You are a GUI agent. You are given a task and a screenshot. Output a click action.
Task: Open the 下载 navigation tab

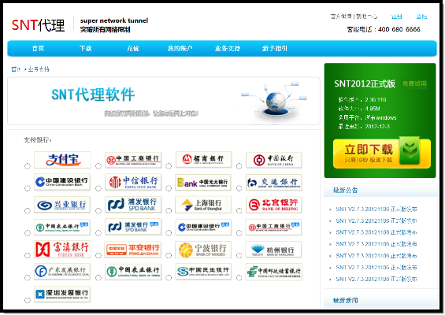[85, 49]
